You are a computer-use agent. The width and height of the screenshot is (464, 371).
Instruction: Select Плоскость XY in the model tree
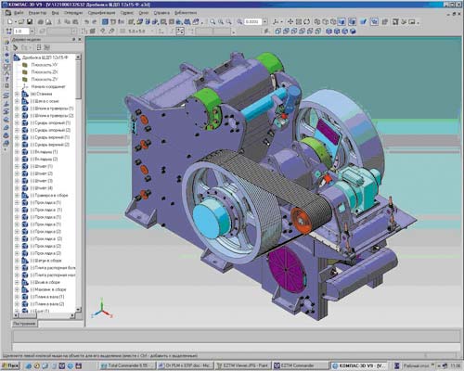[45, 65]
